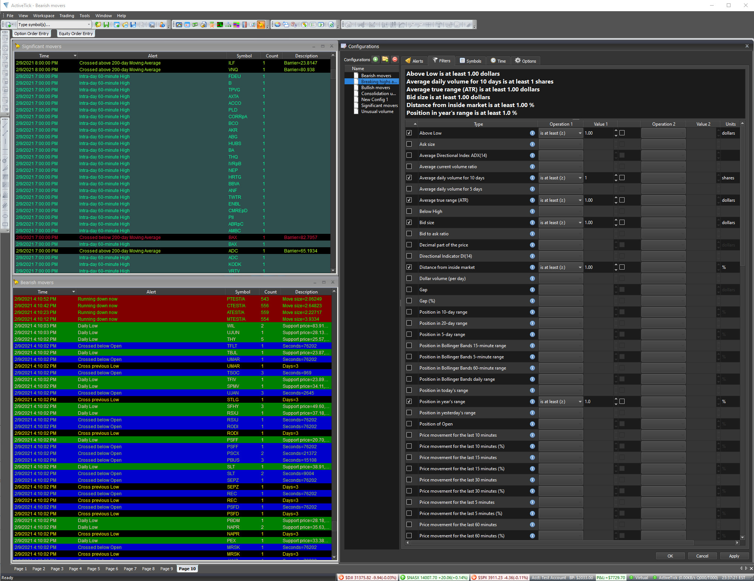This screenshot has width=754, height=581.
Task: Click the Bearish movers vertical scrollbar
Action: pyautogui.click(x=334, y=424)
